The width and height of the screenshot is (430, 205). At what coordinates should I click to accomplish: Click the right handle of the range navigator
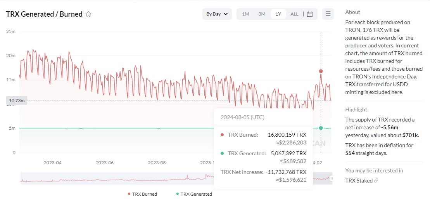pyautogui.click(x=332, y=178)
